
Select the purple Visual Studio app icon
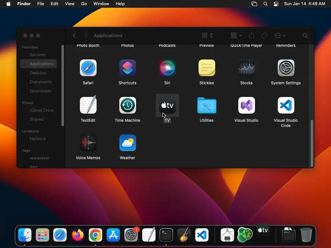click(246, 105)
